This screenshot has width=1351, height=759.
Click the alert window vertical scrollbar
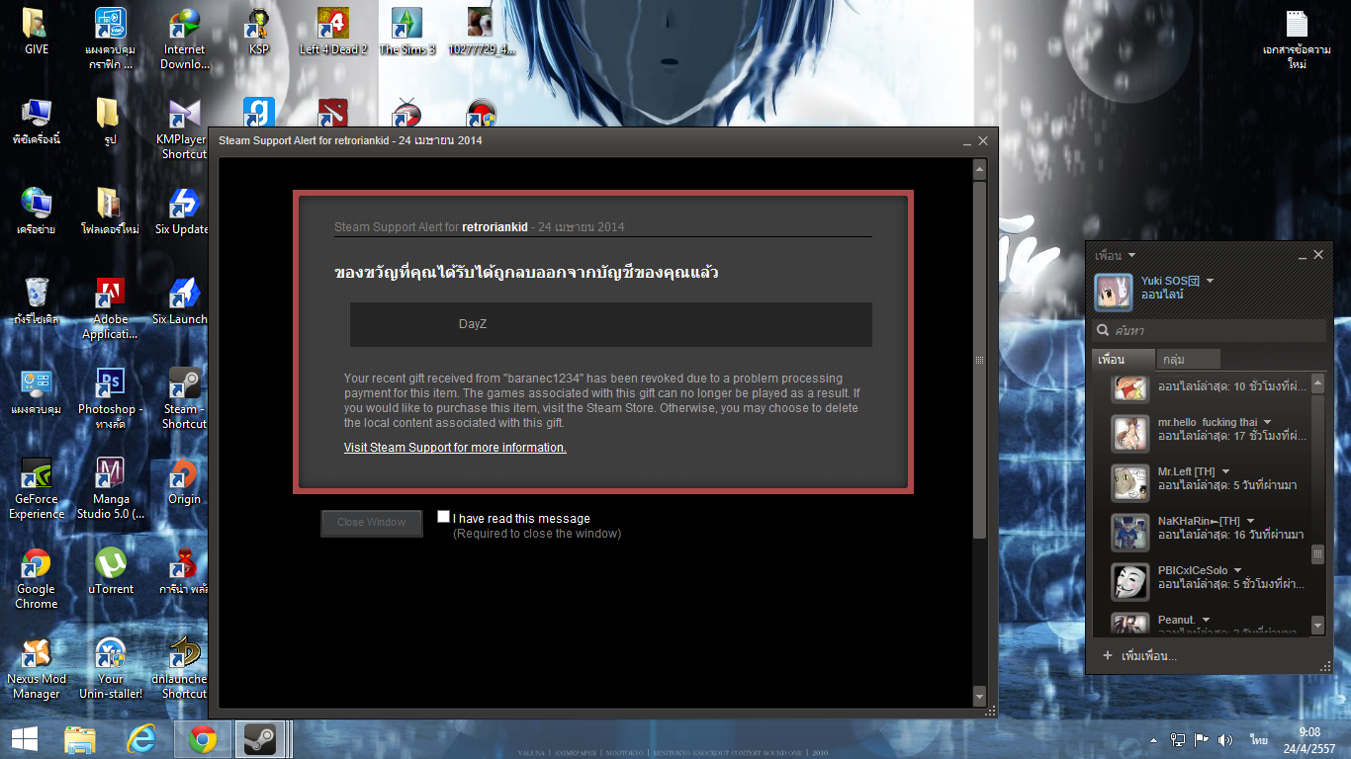[979, 360]
